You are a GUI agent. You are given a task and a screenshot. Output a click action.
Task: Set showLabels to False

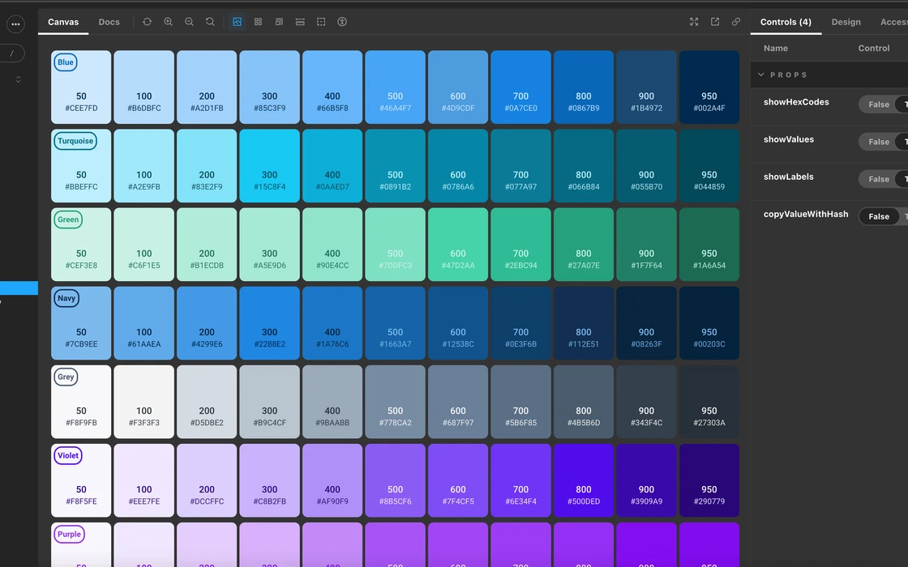(x=879, y=179)
